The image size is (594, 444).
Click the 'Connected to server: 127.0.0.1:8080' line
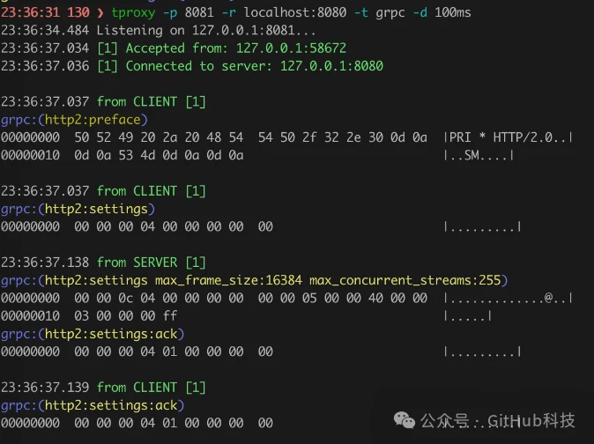(255, 66)
